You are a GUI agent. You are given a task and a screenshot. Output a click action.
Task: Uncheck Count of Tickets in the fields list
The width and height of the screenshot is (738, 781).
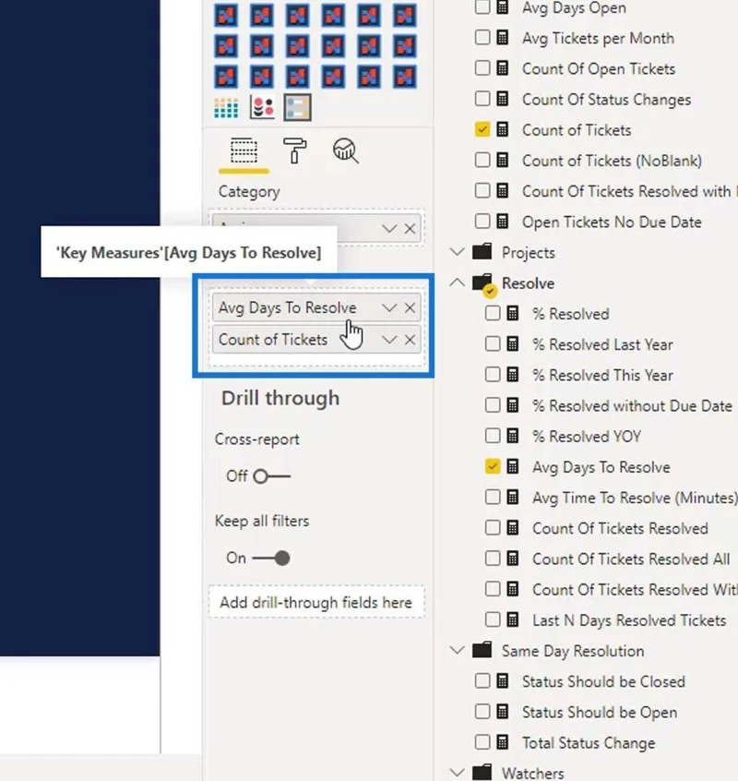point(482,129)
